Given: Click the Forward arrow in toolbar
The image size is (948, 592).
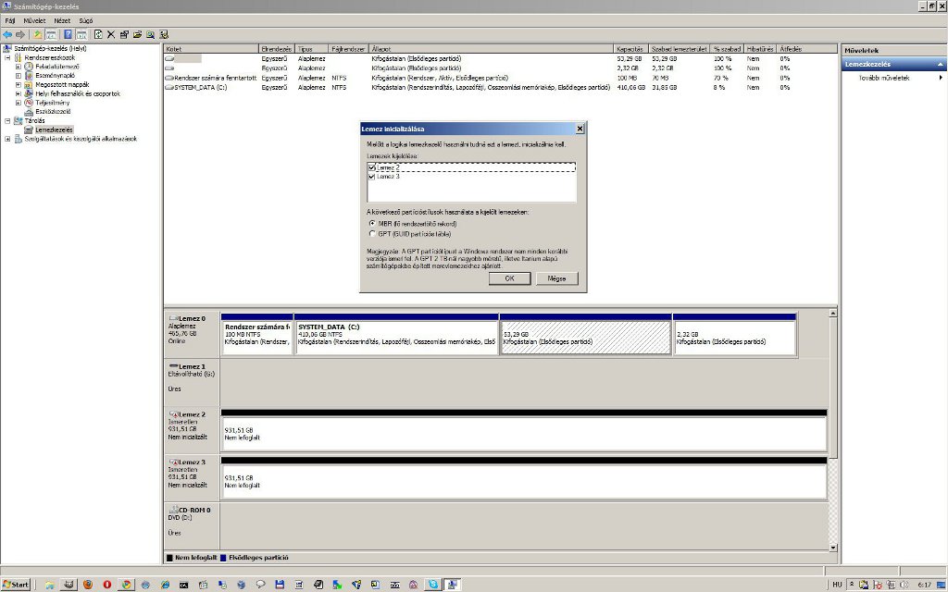Looking at the screenshot, I should click(20, 34).
